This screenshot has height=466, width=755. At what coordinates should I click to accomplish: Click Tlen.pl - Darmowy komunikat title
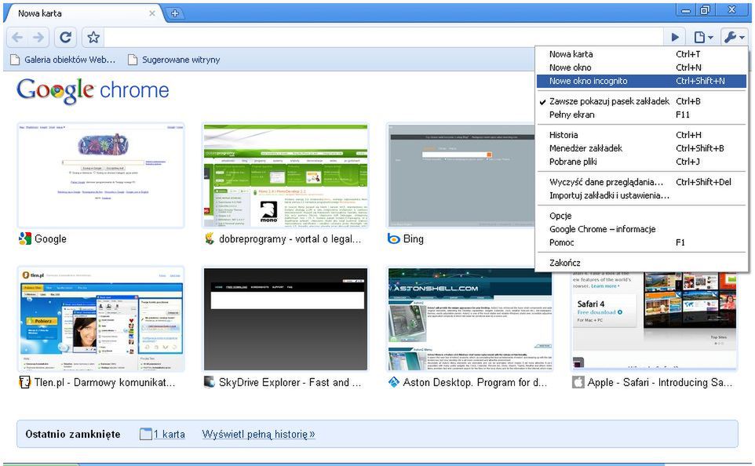(104, 382)
